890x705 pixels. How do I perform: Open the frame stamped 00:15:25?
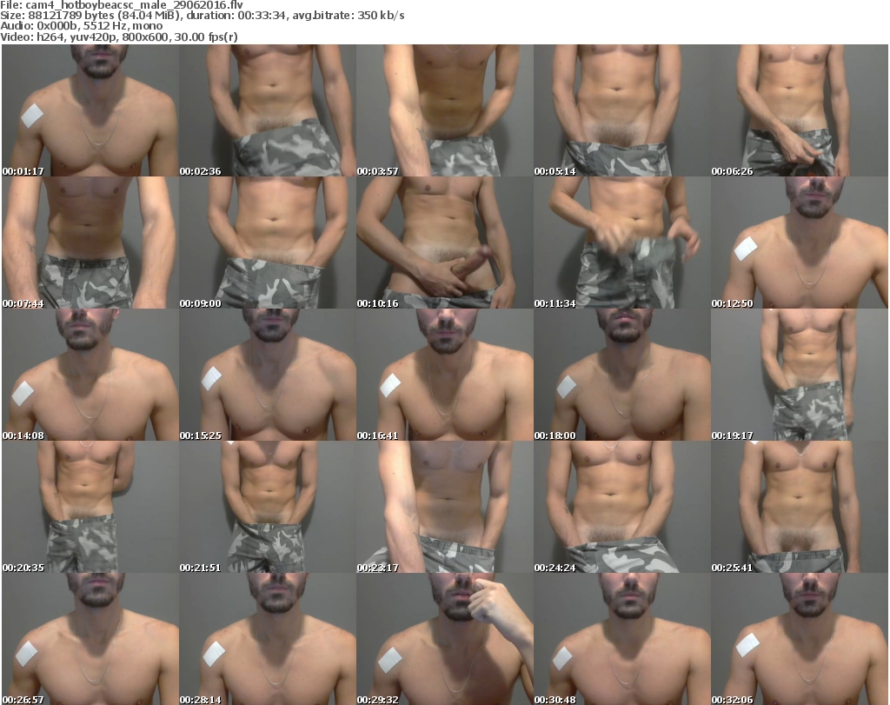pos(268,376)
